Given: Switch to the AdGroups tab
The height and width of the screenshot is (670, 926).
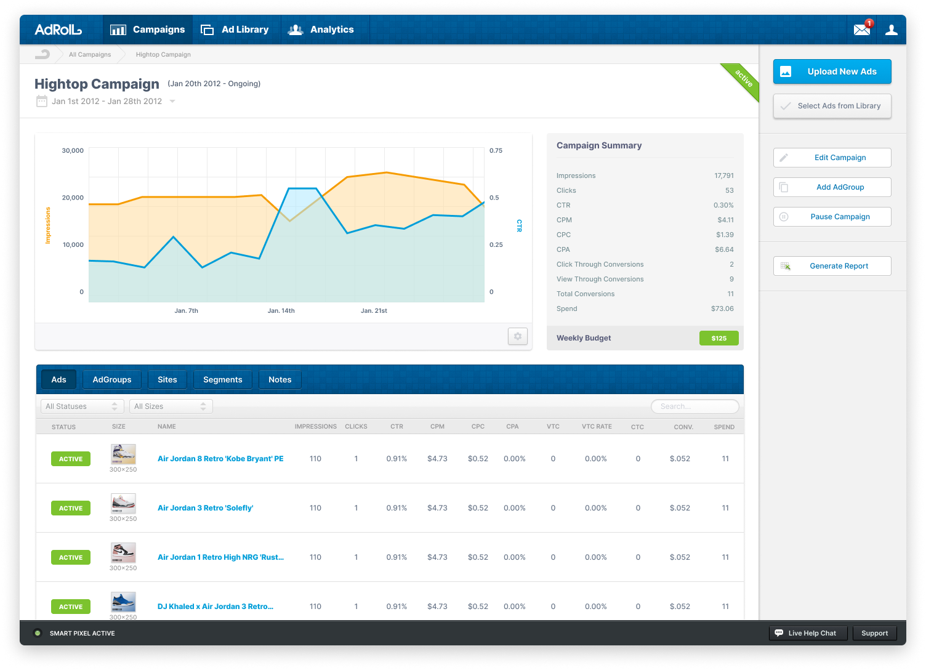Looking at the screenshot, I should click(112, 380).
